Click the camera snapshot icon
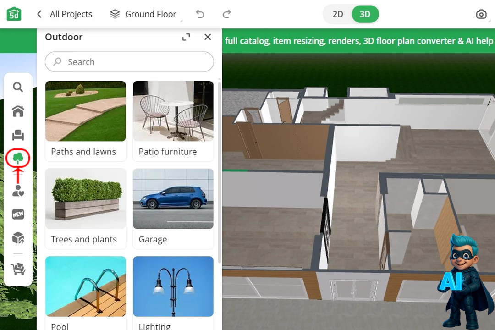The height and width of the screenshot is (330, 495). tap(481, 14)
